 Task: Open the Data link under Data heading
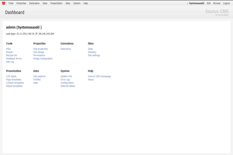pos(35,83)
